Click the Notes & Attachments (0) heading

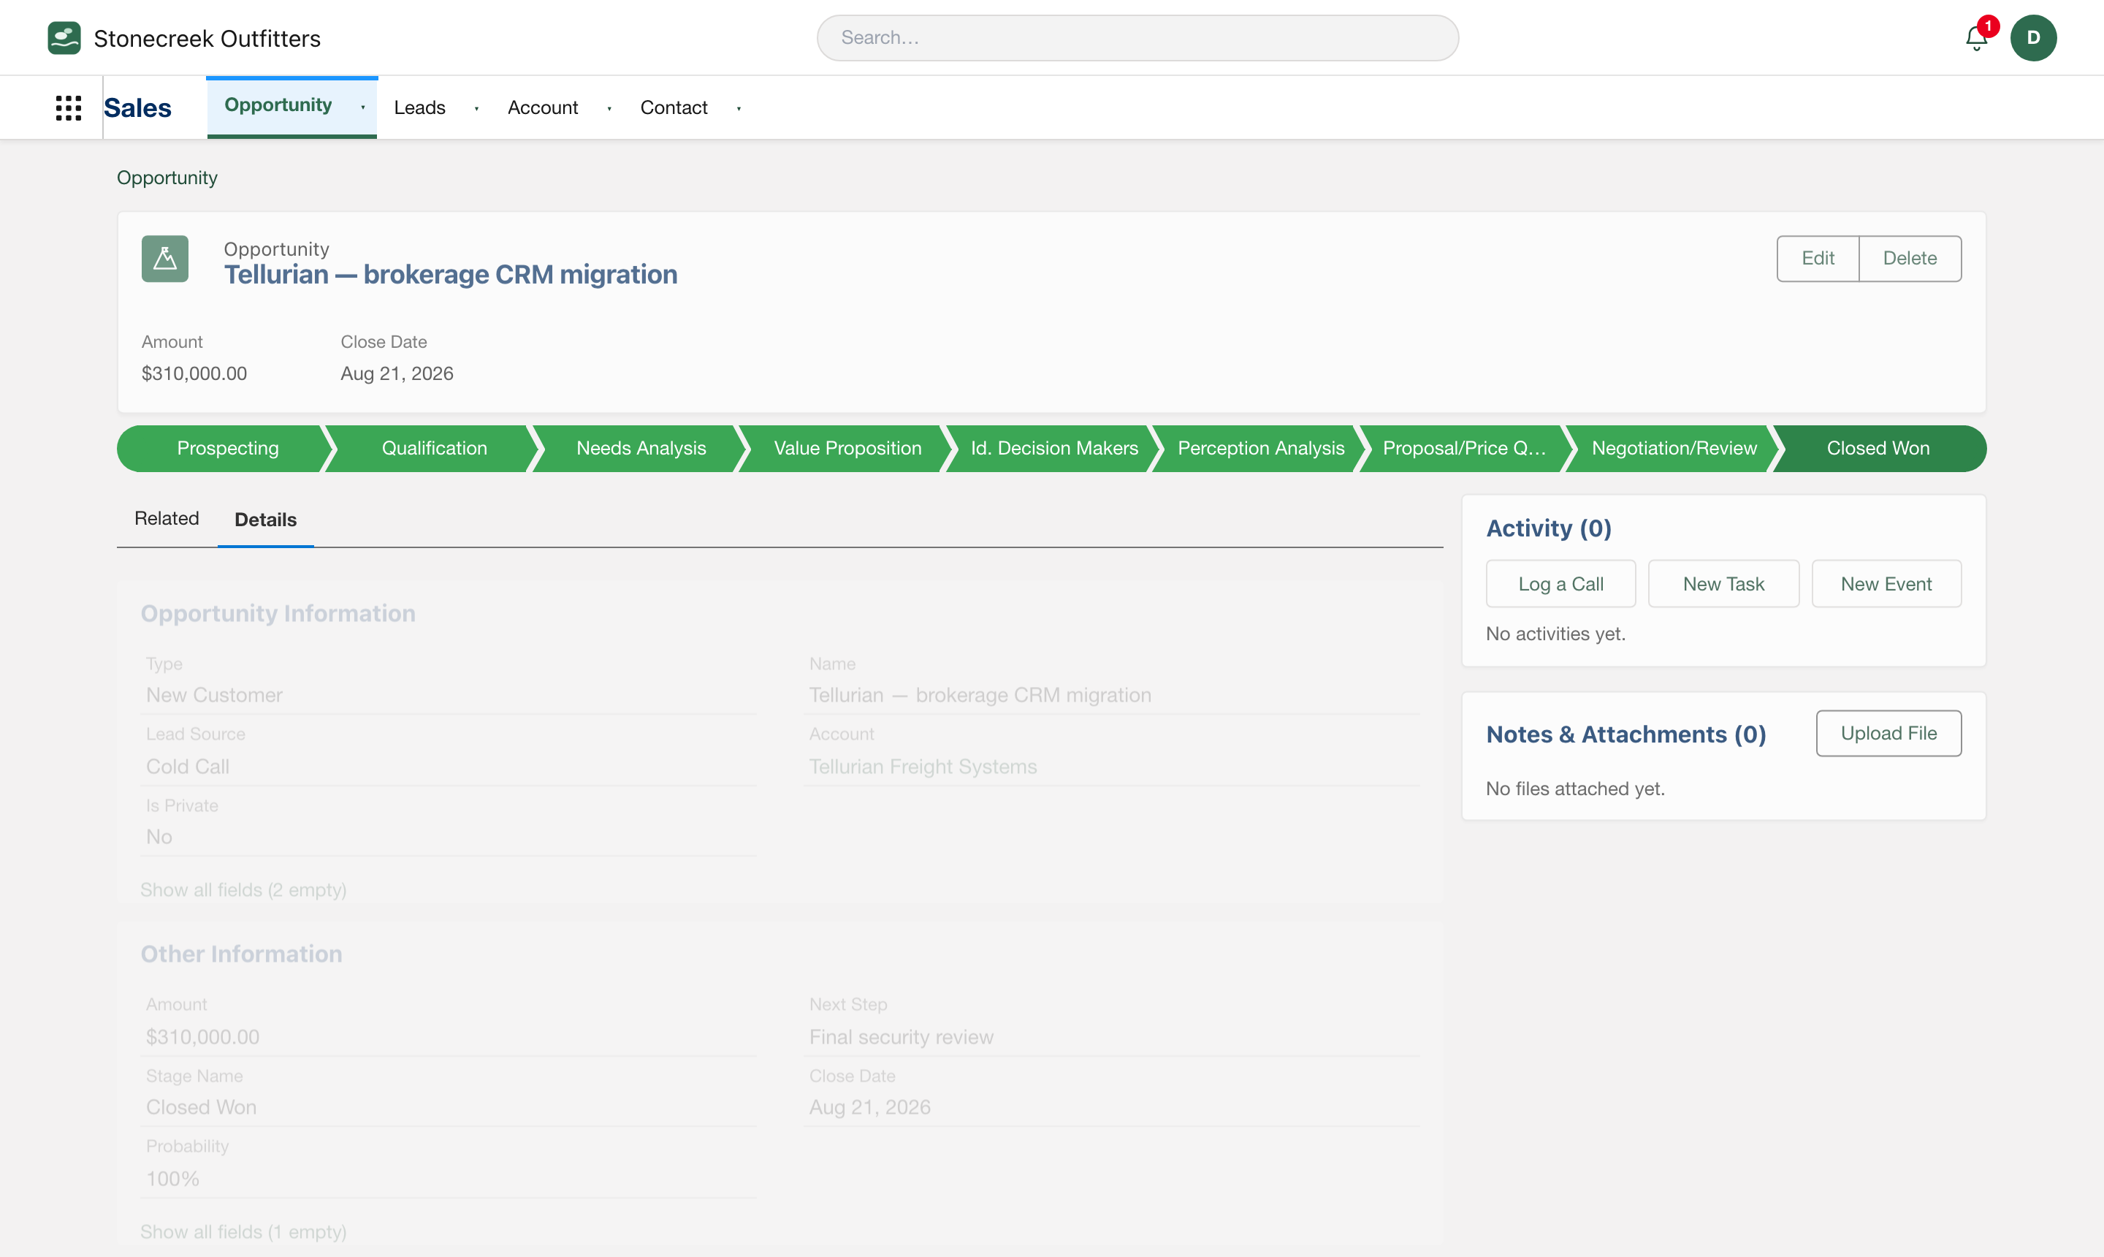tap(1625, 734)
